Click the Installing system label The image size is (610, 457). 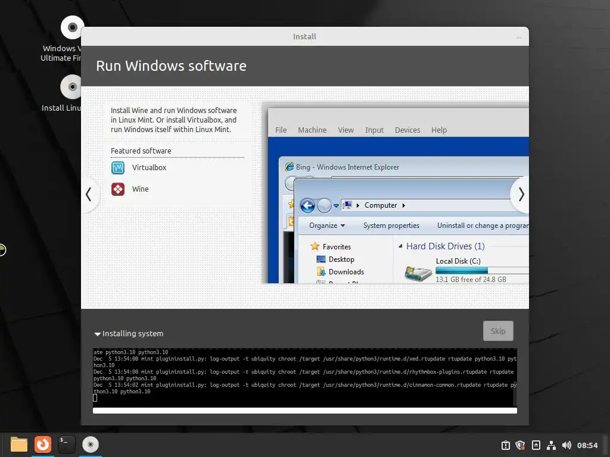[133, 333]
